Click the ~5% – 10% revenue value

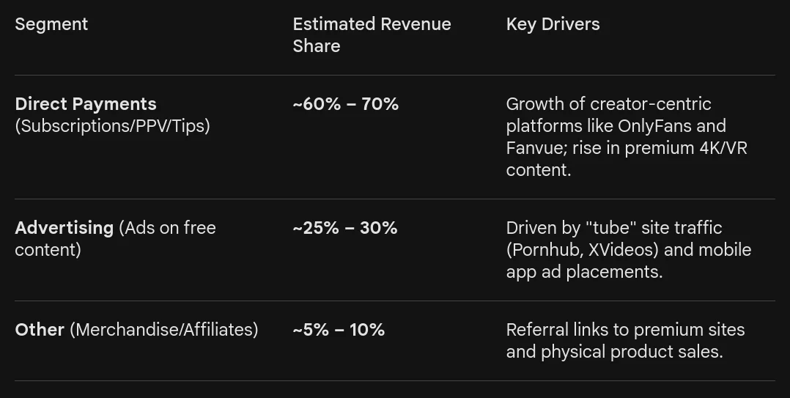[x=338, y=330]
